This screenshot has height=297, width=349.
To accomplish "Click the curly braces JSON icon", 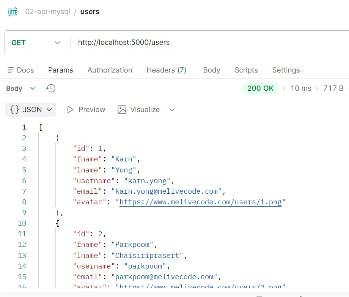I will coord(14,109).
